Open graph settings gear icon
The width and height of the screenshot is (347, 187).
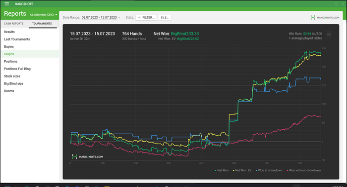[x=329, y=35]
